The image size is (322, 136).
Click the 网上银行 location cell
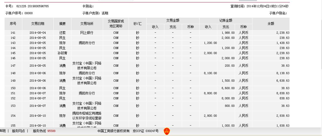pos(87,33)
